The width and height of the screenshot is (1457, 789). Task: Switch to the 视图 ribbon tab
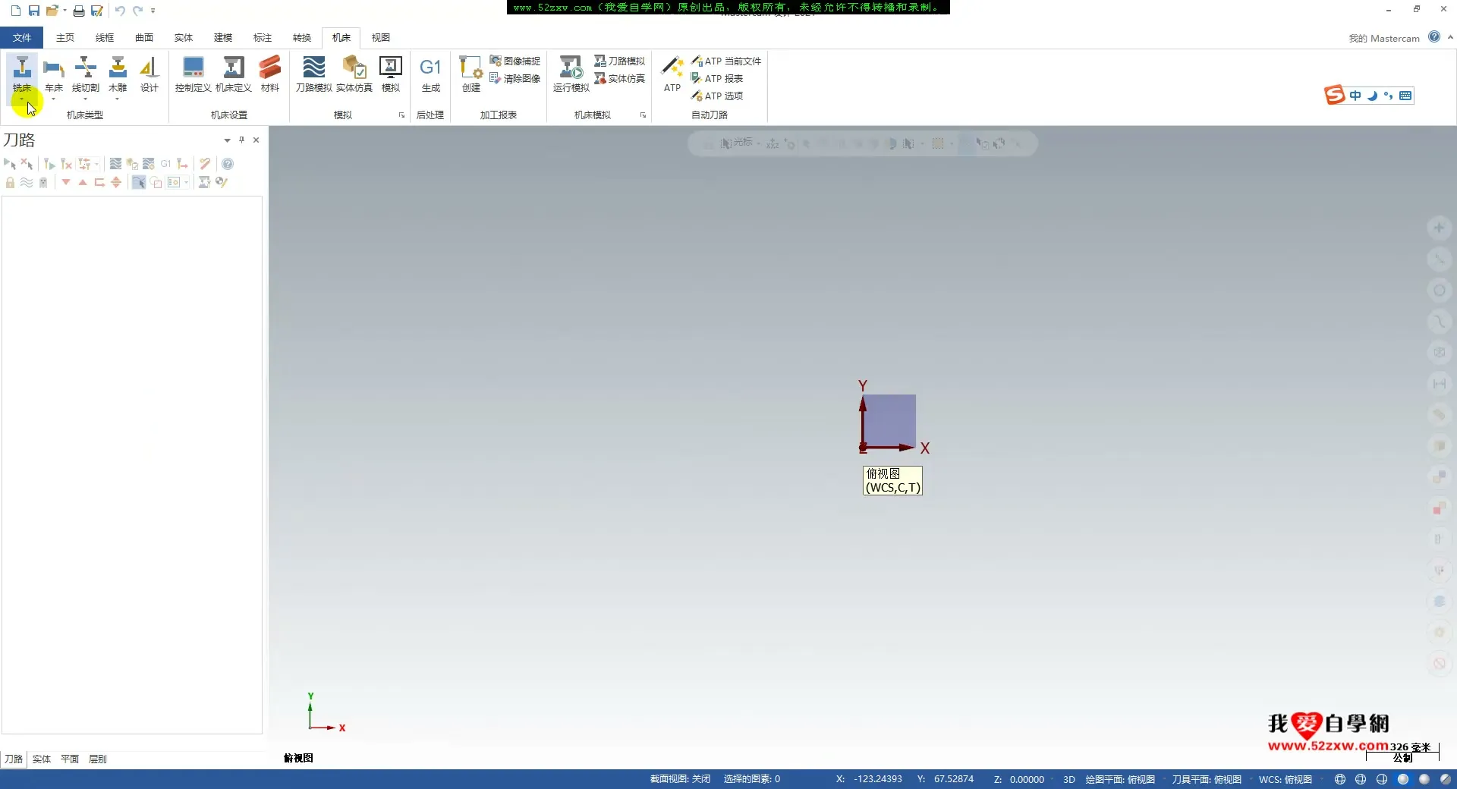pyautogui.click(x=380, y=37)
